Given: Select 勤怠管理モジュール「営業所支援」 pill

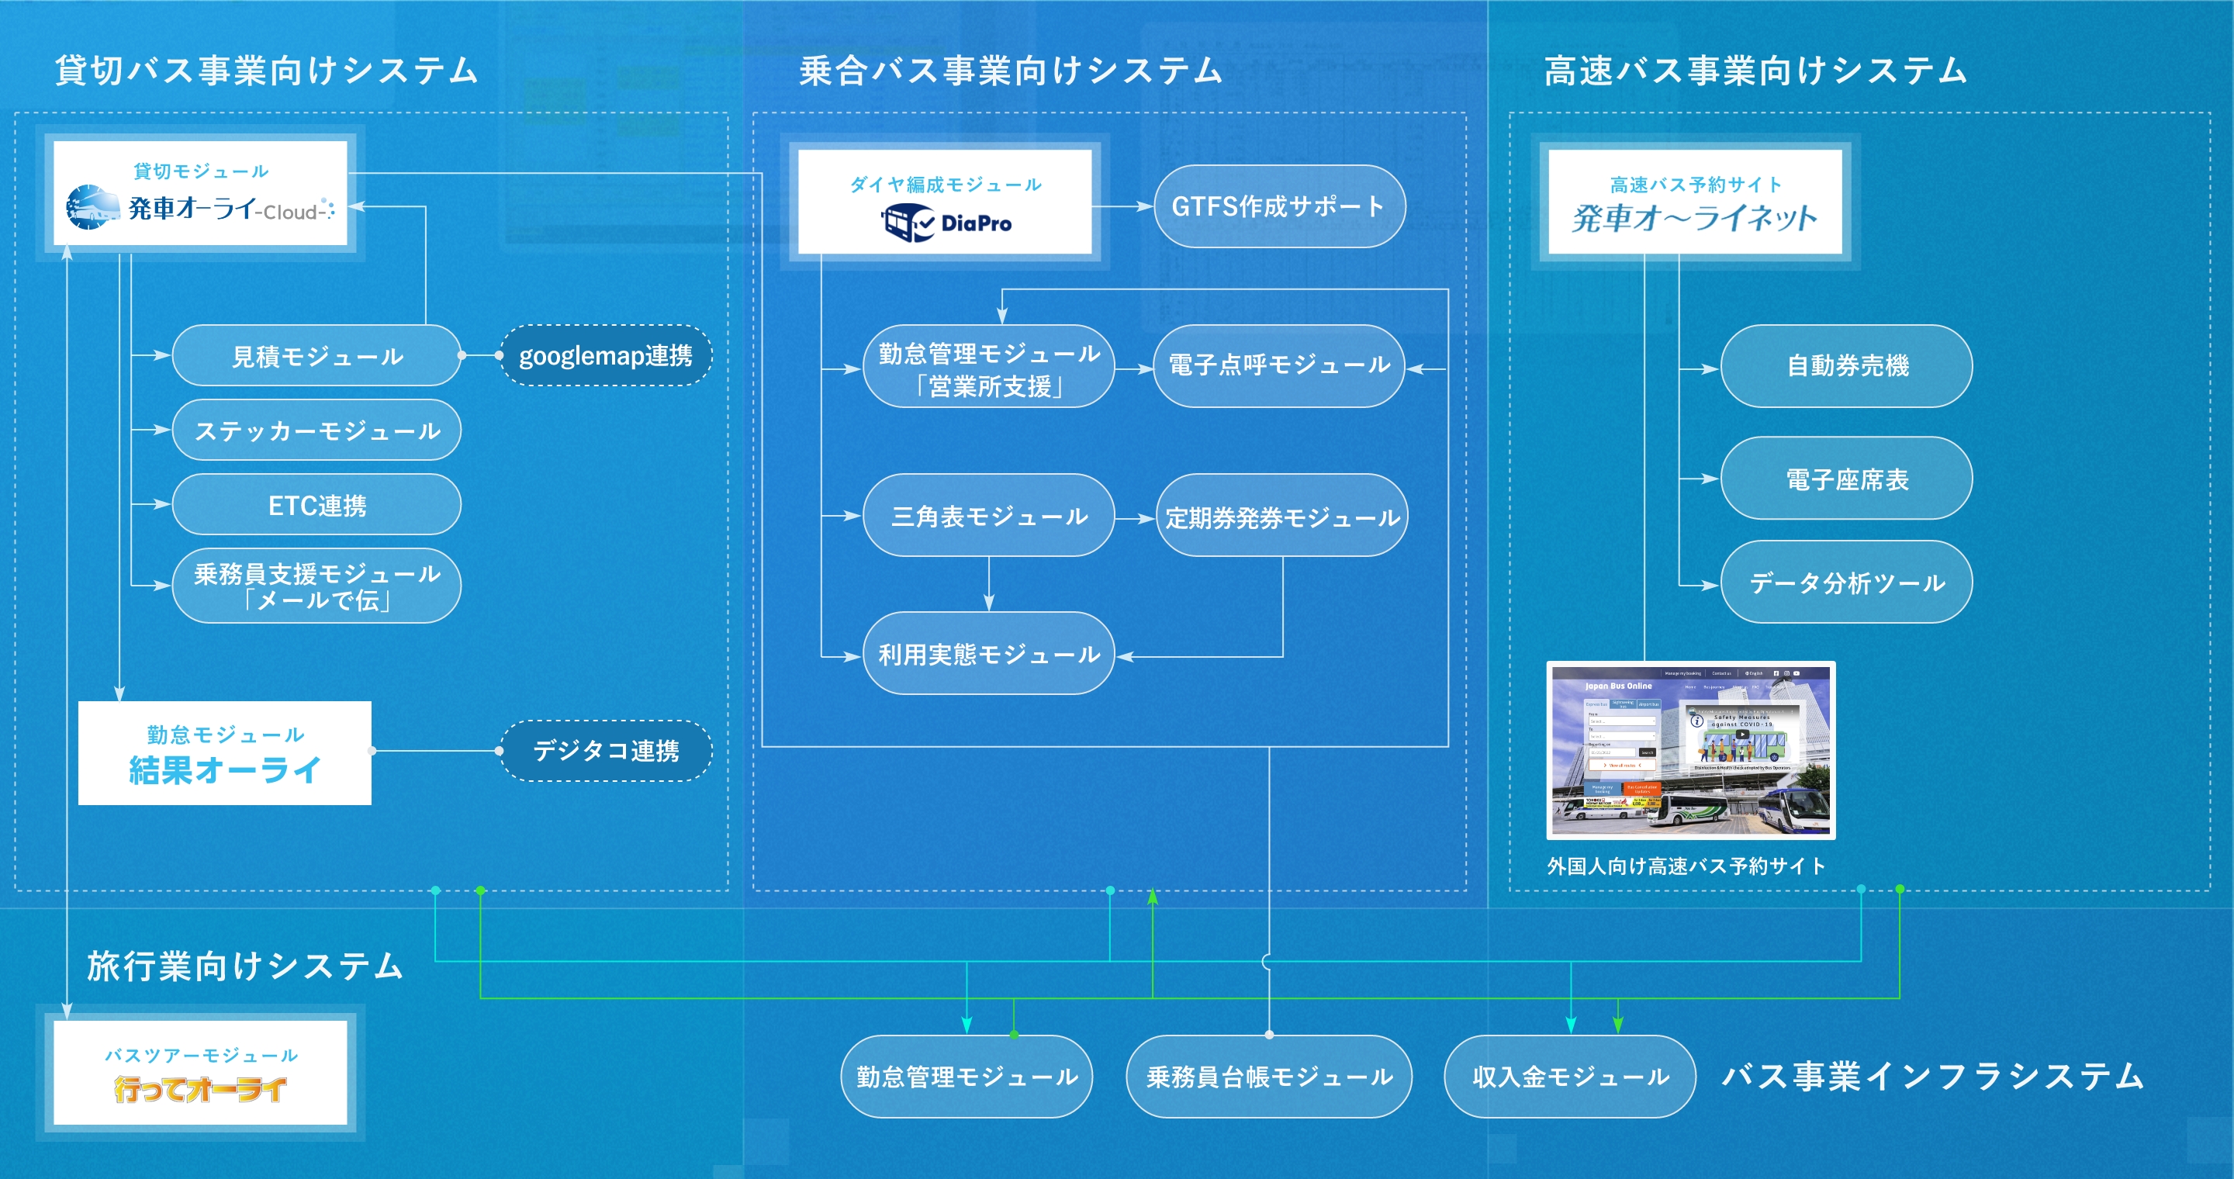Looking at the screenshot, I should (x=989, y=367).
